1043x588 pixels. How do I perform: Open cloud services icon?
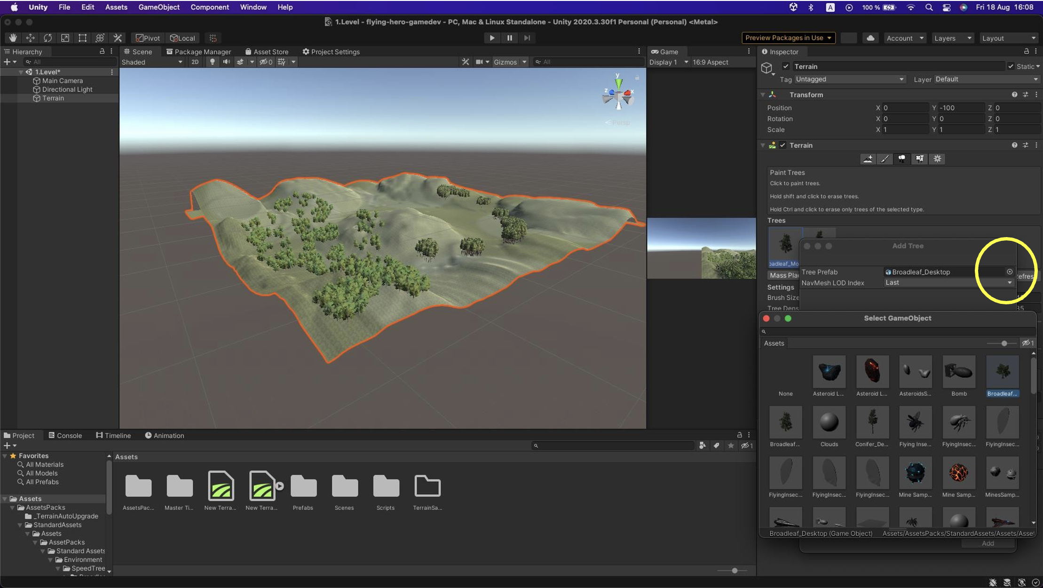[870, 38]
